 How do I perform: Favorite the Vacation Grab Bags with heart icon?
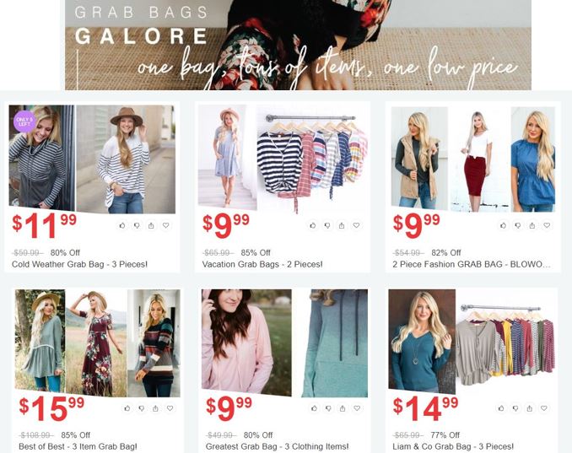pos(356,225)
